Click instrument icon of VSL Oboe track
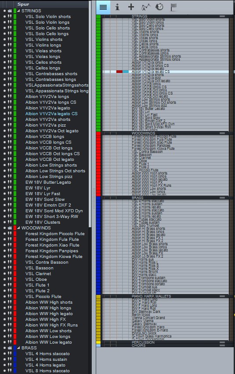 (10, 279)
